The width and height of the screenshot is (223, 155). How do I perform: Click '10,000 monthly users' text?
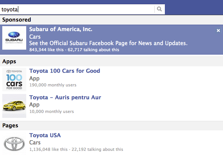tap(52, 111)
